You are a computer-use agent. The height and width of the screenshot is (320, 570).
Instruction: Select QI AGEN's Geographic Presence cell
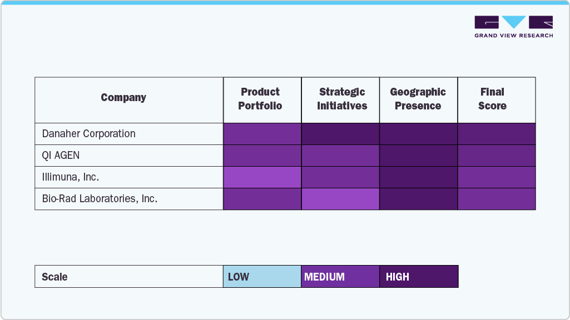[x=418, y=156]
